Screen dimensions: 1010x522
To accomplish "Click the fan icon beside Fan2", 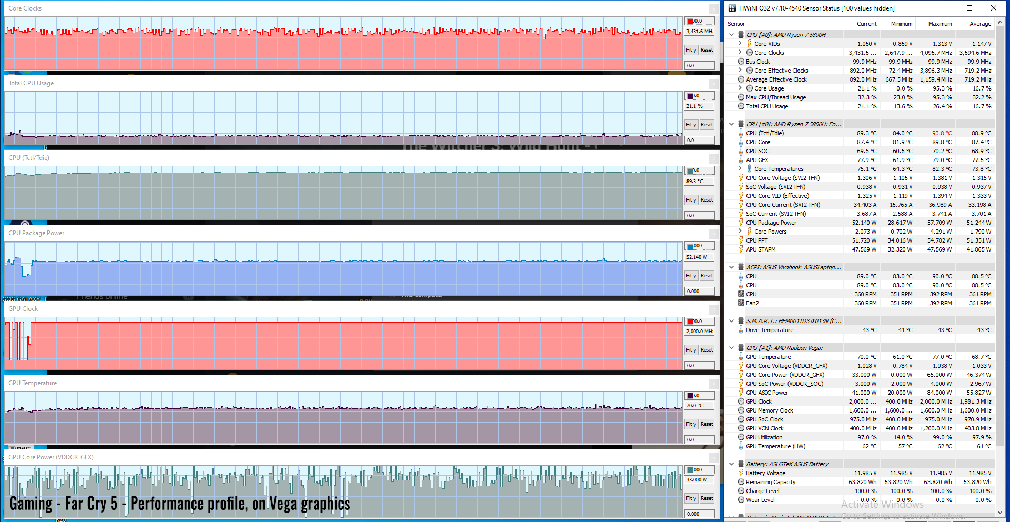I will (741, 303).
